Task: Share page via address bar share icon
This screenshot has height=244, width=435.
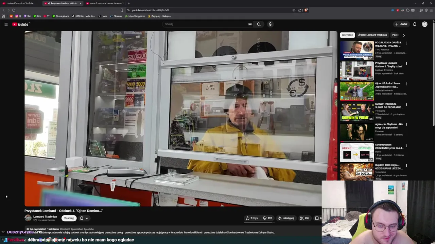Action: pos(300,10)
